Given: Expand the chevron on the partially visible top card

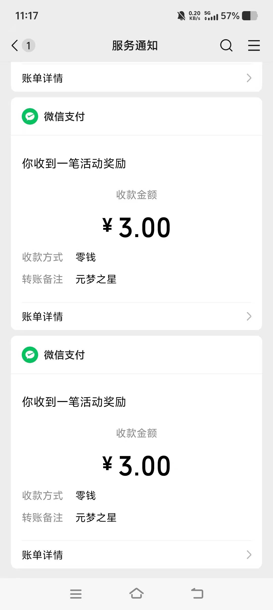Looking at the screenshot, I should 249,78.
